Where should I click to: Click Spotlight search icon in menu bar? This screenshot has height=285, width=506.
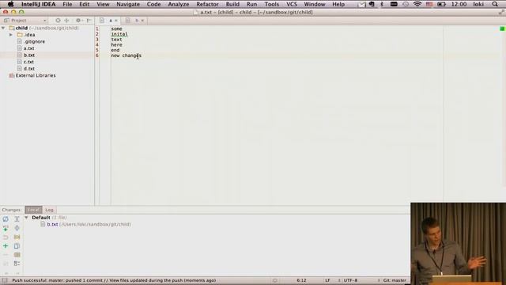pos(495,4)
